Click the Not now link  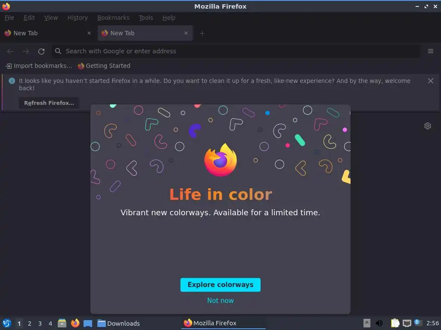coord(220,300)
